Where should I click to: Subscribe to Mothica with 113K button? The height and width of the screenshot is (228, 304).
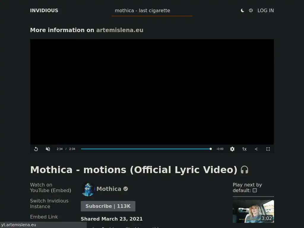click(108, 206)
